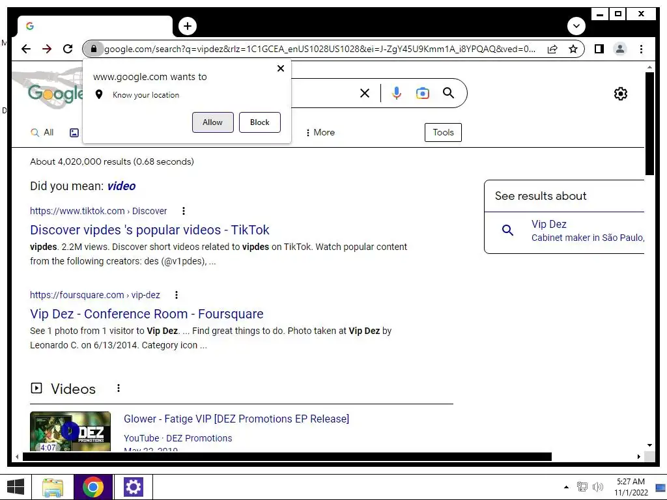Click the search icon in See results about
The image size is (667, 500).
(507, 230)
